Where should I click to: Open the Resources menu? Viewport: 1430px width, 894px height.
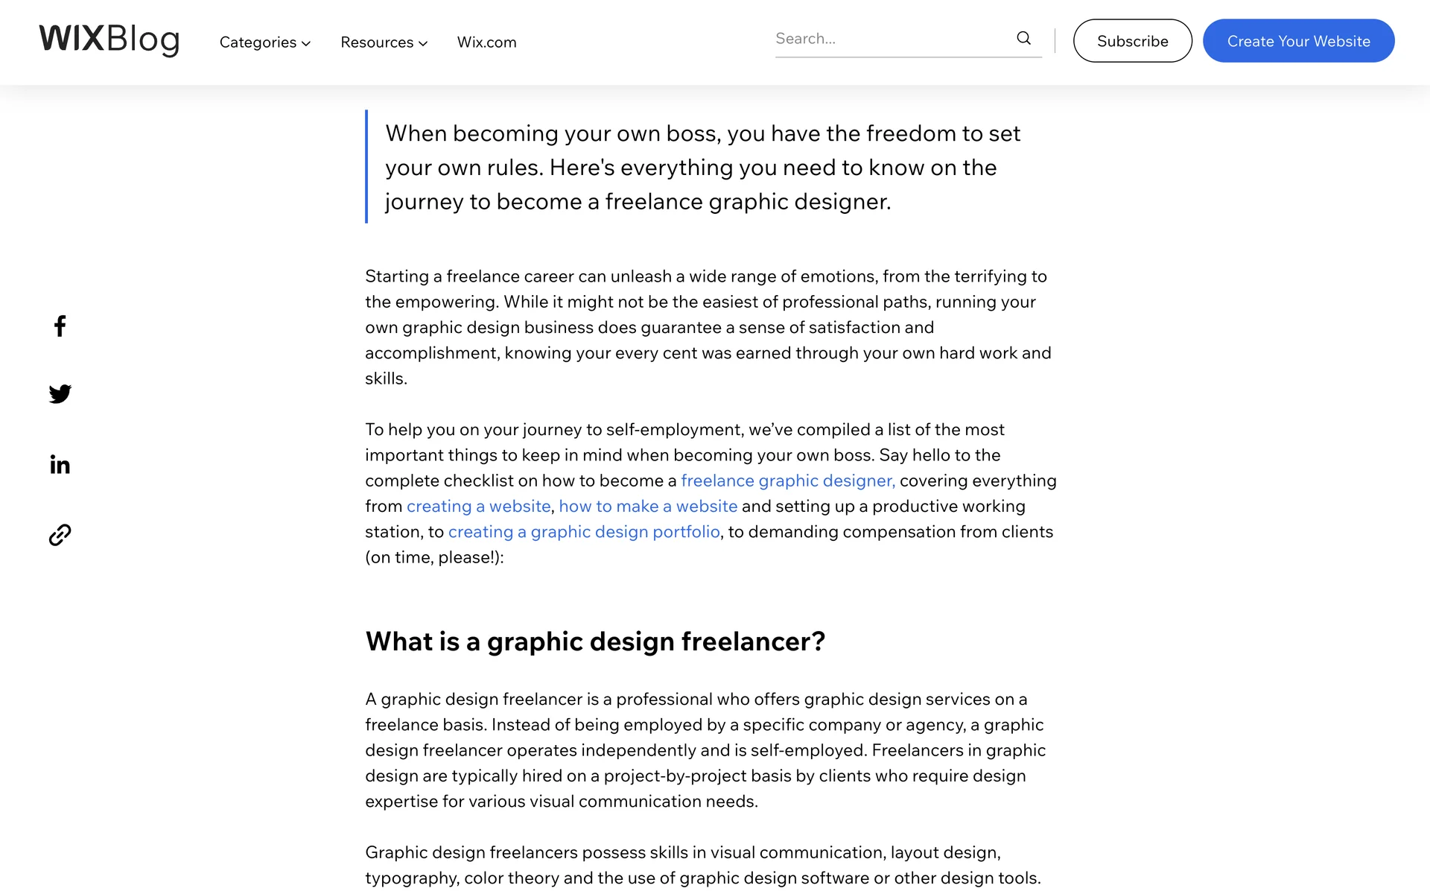coord(377,42)
